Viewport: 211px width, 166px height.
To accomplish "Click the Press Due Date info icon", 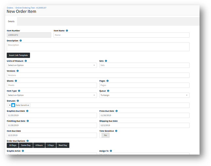I will tap(117, 111).
